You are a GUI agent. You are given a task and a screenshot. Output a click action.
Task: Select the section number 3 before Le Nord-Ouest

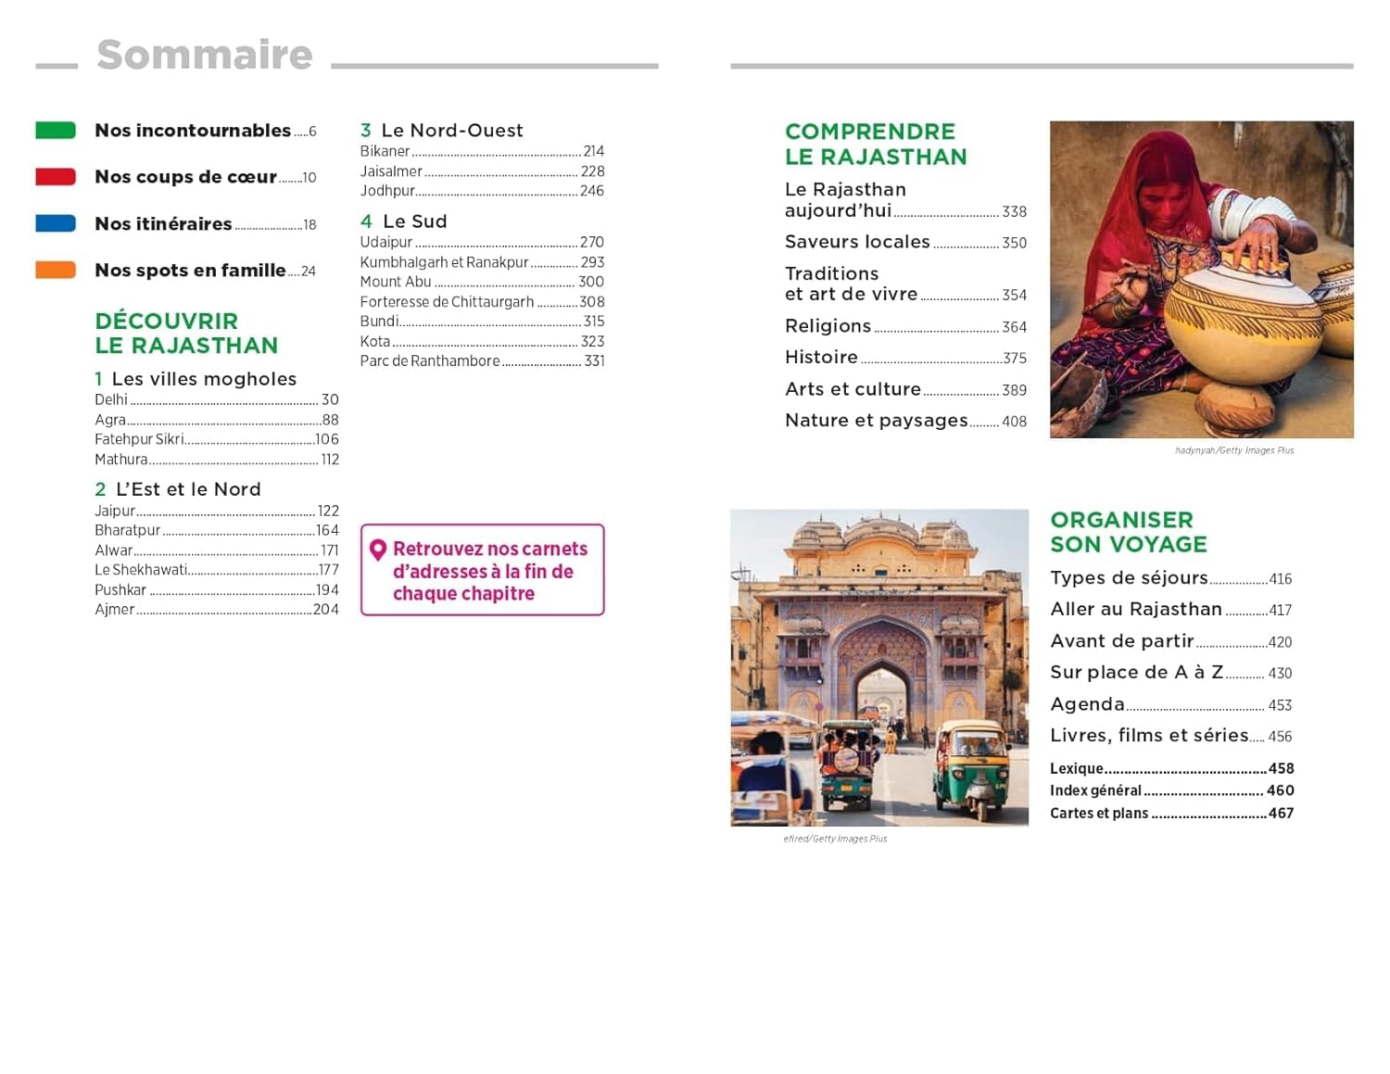(365, 131)
